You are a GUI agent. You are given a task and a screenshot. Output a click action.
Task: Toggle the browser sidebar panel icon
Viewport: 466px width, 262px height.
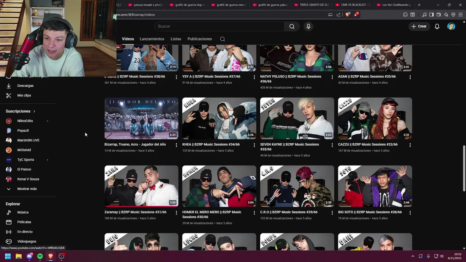coord(431,15)
